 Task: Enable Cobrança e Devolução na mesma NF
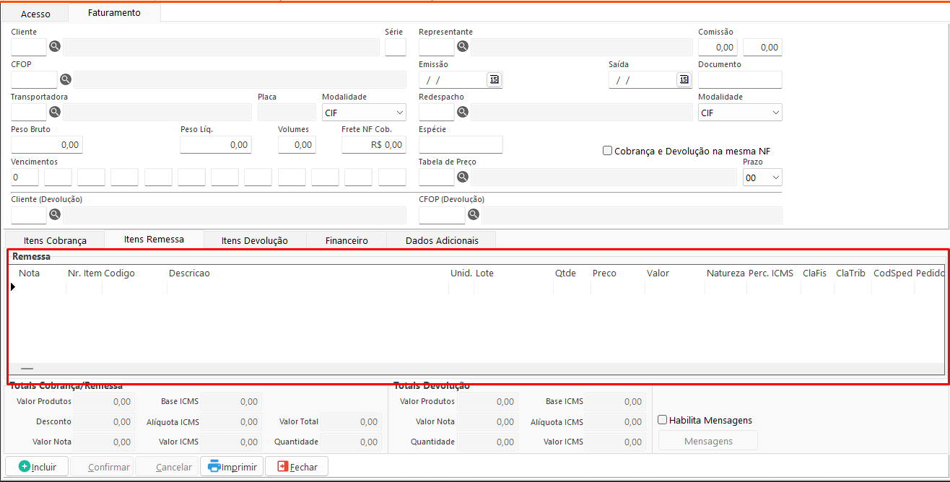(608, 152)
